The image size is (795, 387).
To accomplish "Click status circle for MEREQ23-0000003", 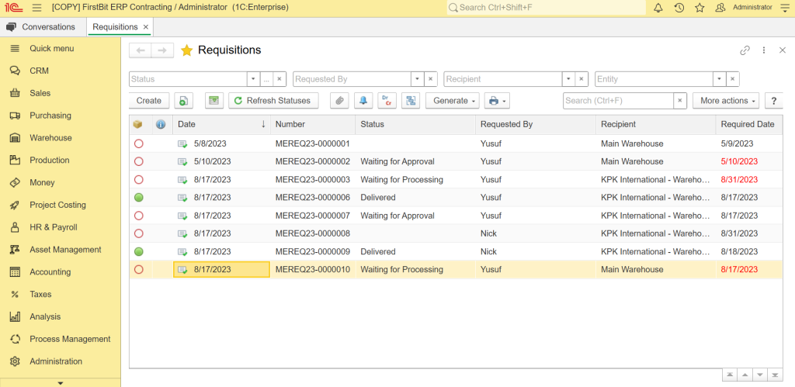I will [x=138, y=180].
